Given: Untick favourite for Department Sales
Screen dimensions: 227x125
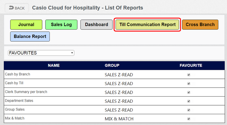Looking at the screenshot, I should pos(189,101).
